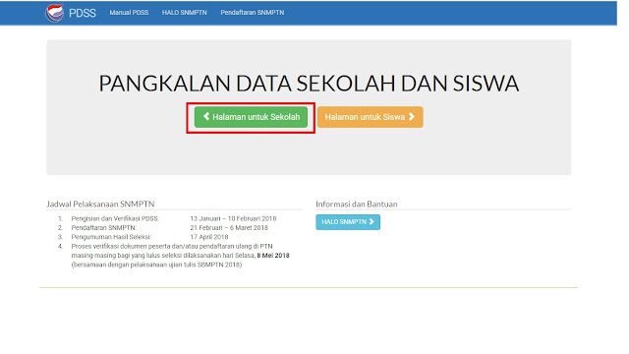Open the Manual PDSS menu item
Screen dimensions: 629x354
129,13
